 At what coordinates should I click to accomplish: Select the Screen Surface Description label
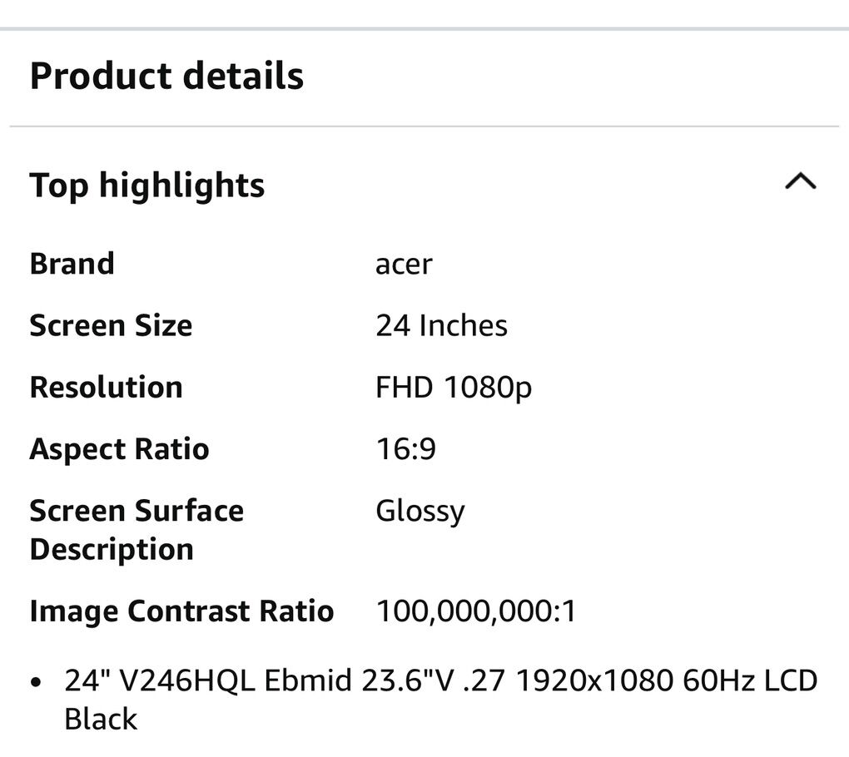click(x=137, y=530)
